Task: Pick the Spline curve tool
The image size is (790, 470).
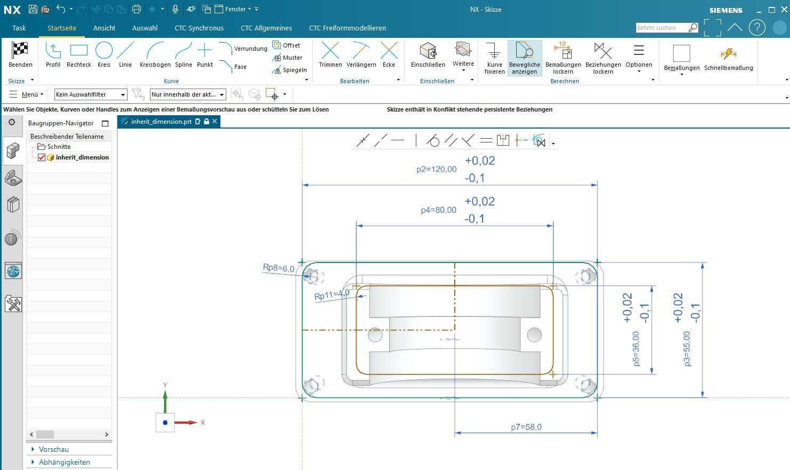Action: [x=183, y=51]
